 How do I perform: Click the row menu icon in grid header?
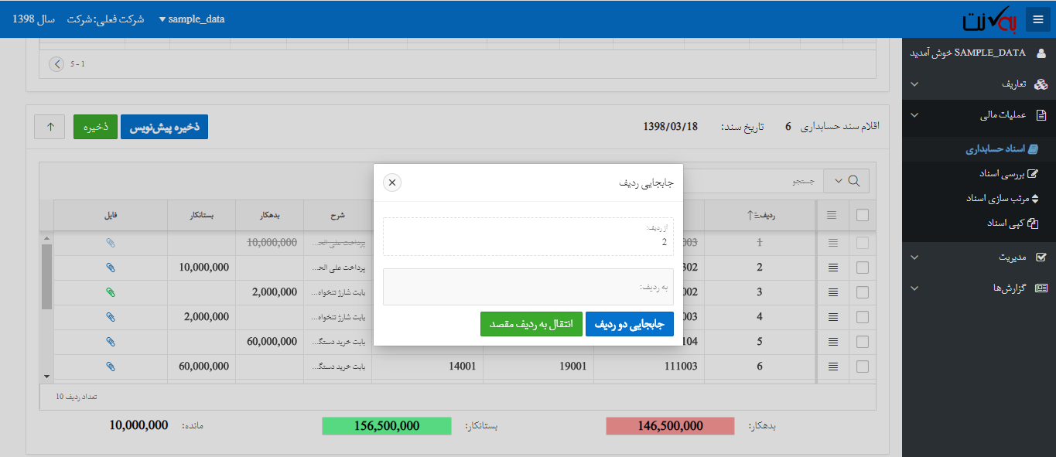pos(832,216)
